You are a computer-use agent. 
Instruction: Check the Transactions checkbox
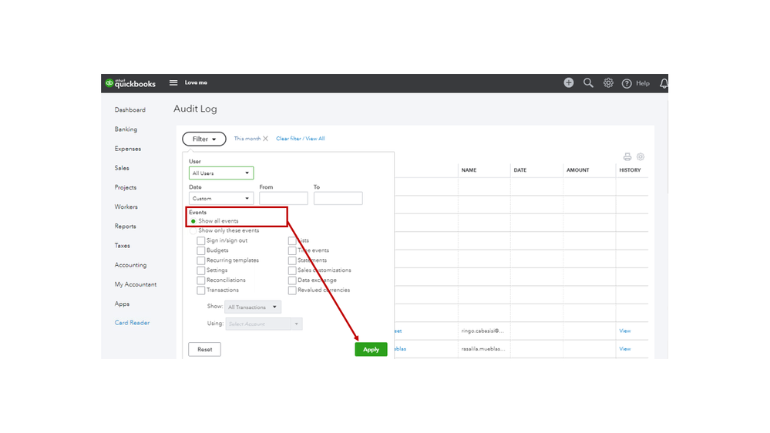[x=201, y=290]
